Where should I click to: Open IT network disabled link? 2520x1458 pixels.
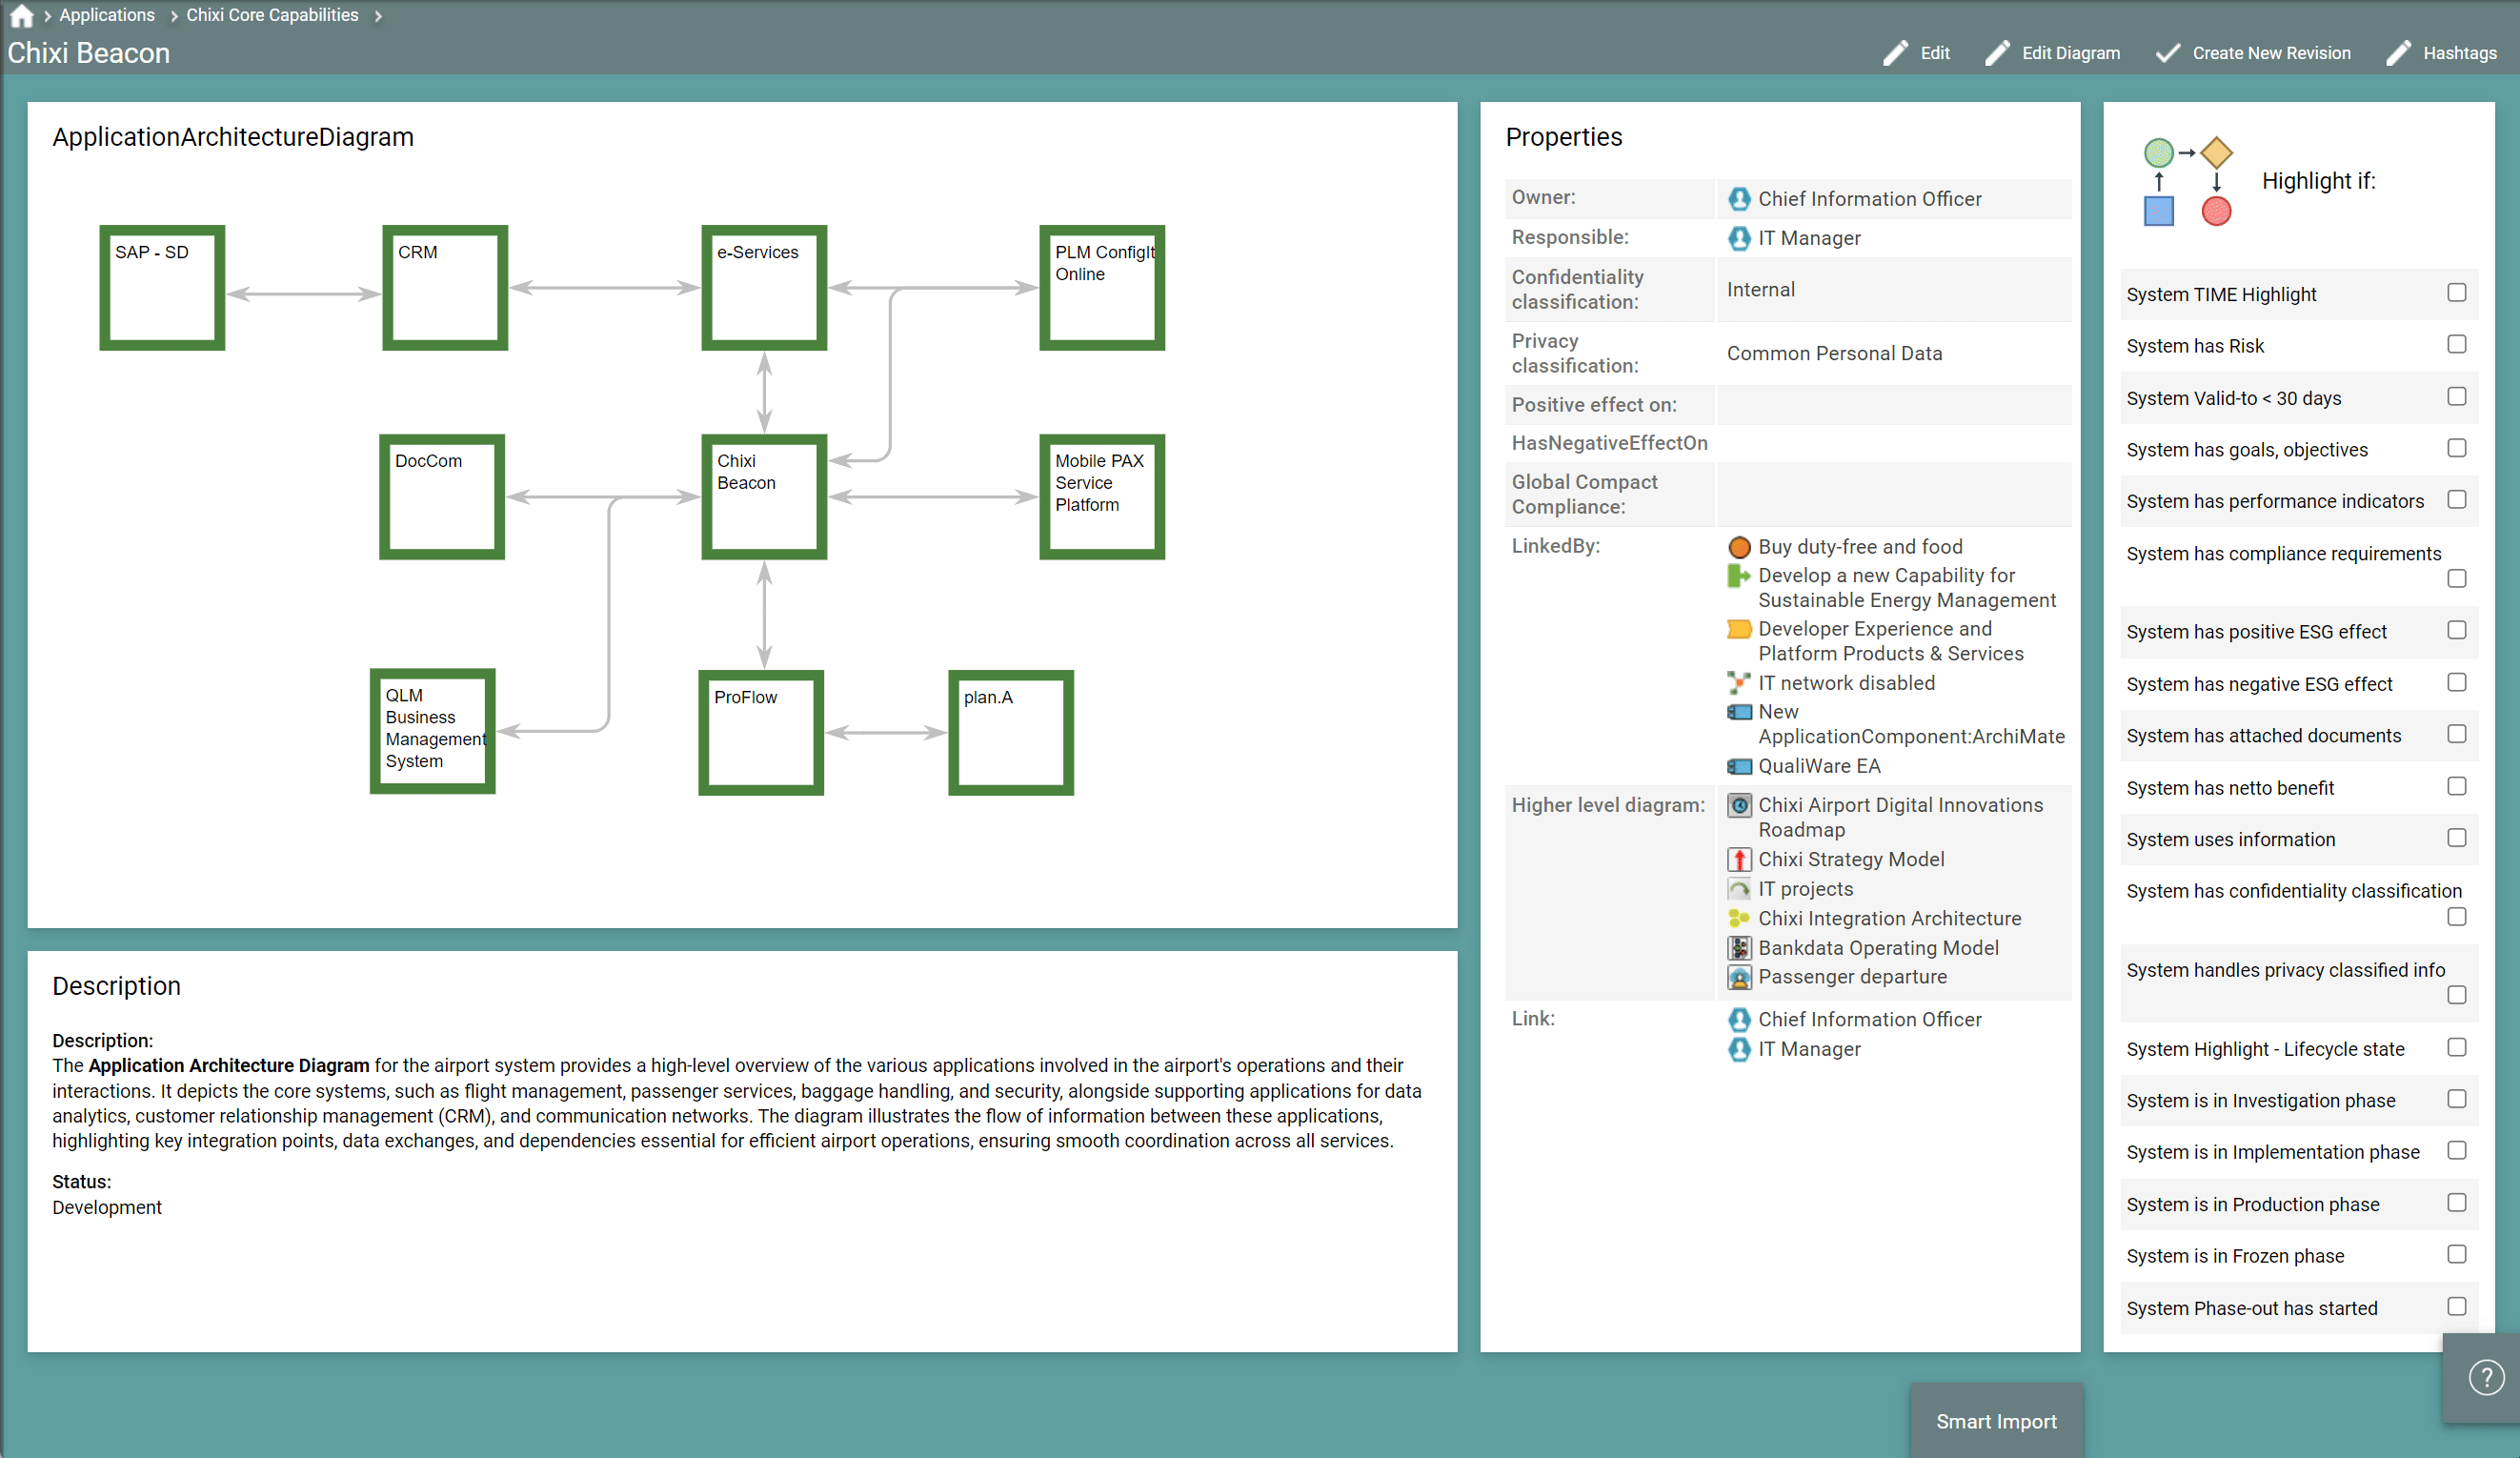[x=1846, y=683]
